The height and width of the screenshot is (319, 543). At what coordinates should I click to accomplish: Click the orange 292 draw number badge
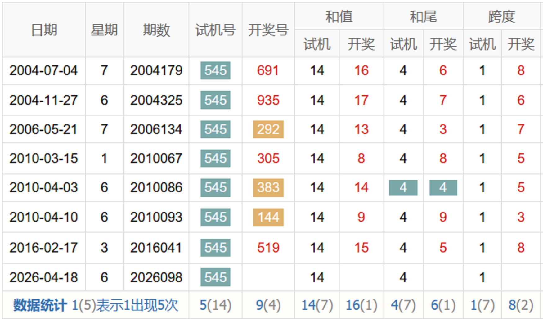click(268, 129)
